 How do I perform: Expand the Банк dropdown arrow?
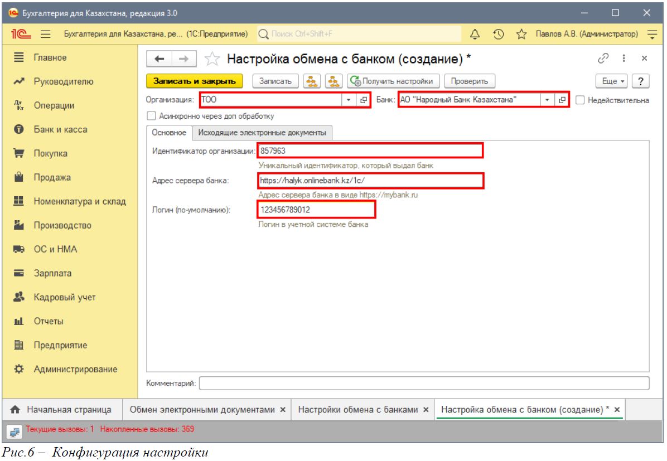(547, 100)
